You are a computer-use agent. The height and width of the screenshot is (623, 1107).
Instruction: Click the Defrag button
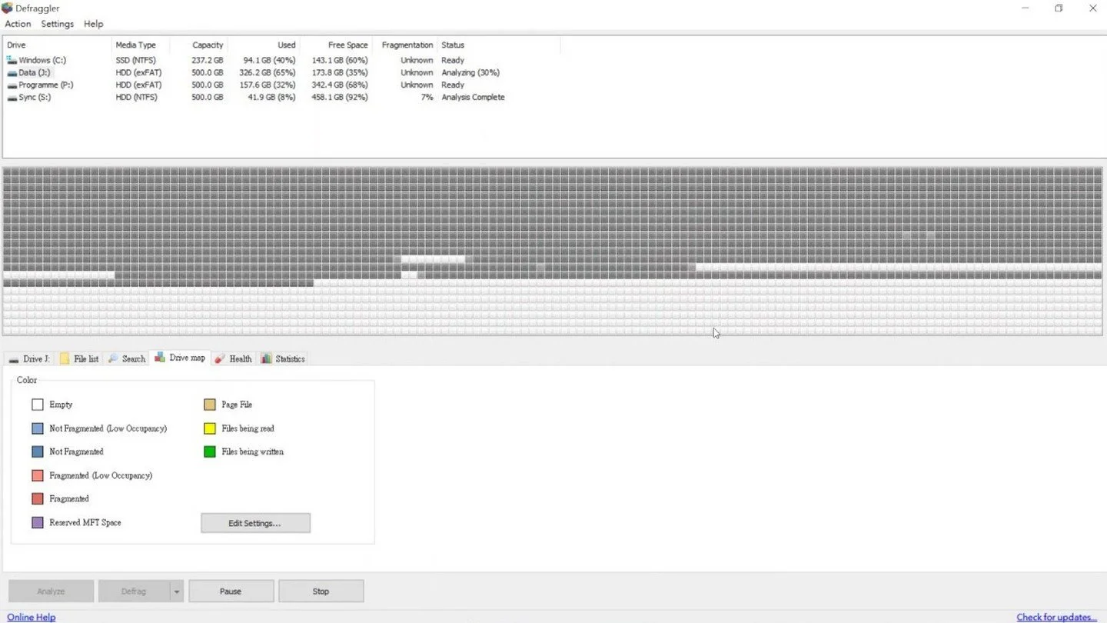[x=134, y=591]
